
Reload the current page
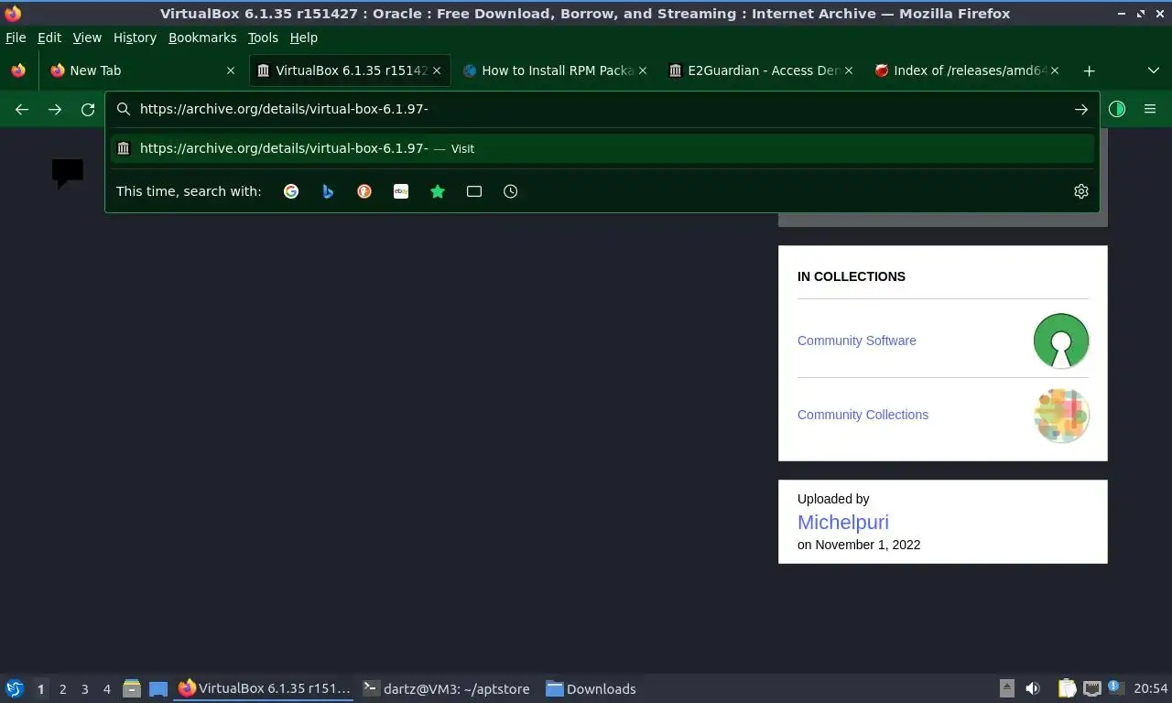[x=88, y=109]
